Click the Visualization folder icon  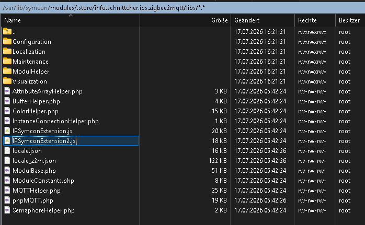click(7, 81)
